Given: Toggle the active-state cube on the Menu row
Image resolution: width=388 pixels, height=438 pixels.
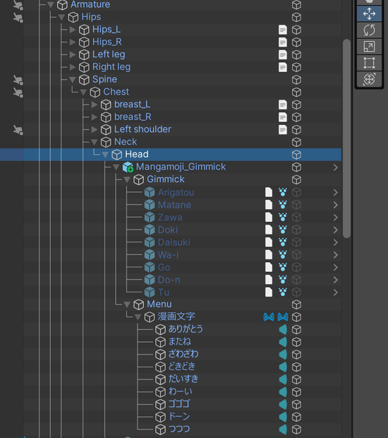Looking at the screenshot, I should pos(296,304).
